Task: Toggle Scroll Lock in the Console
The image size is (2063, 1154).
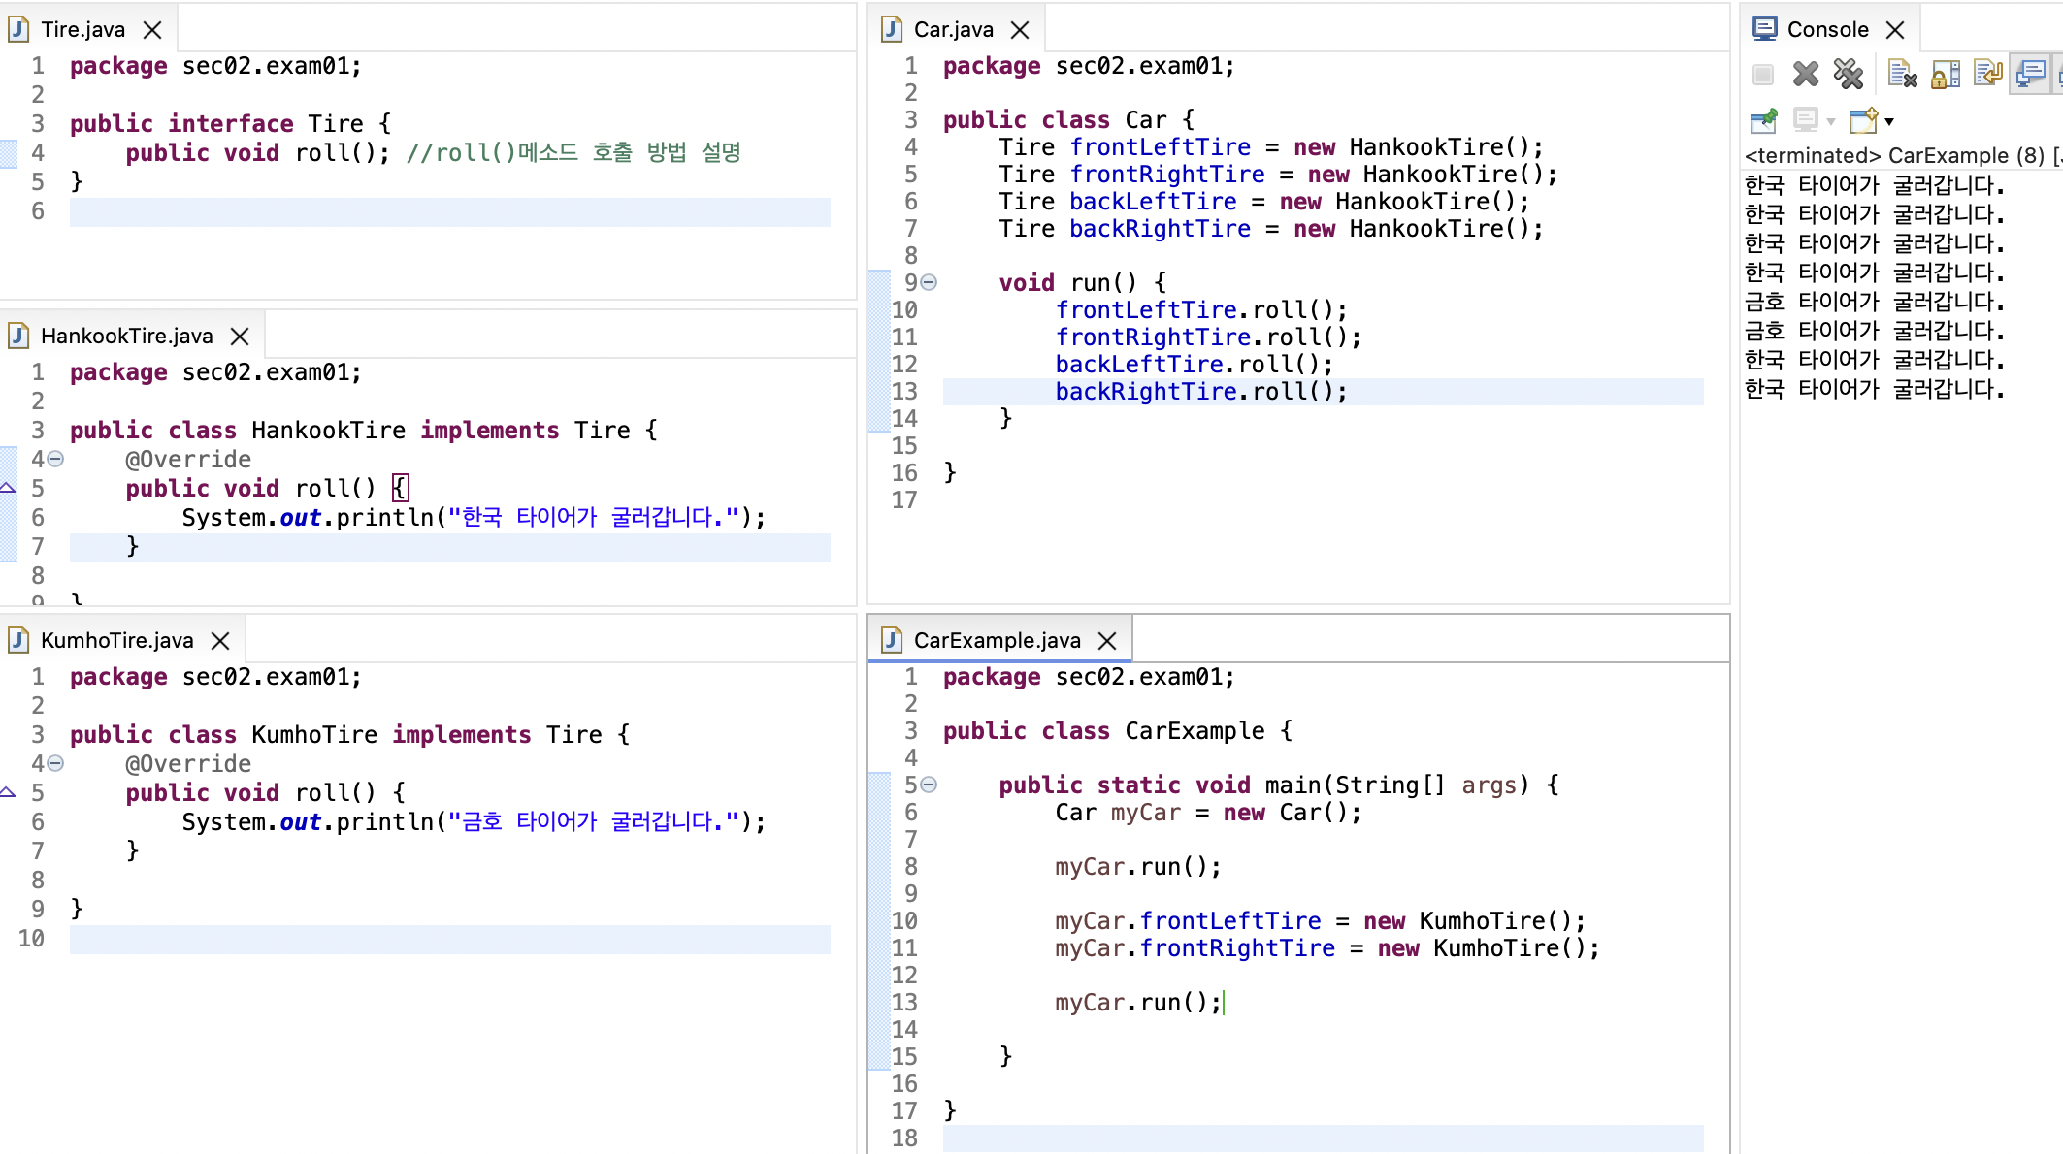Action: click(x=1946, y=74)
